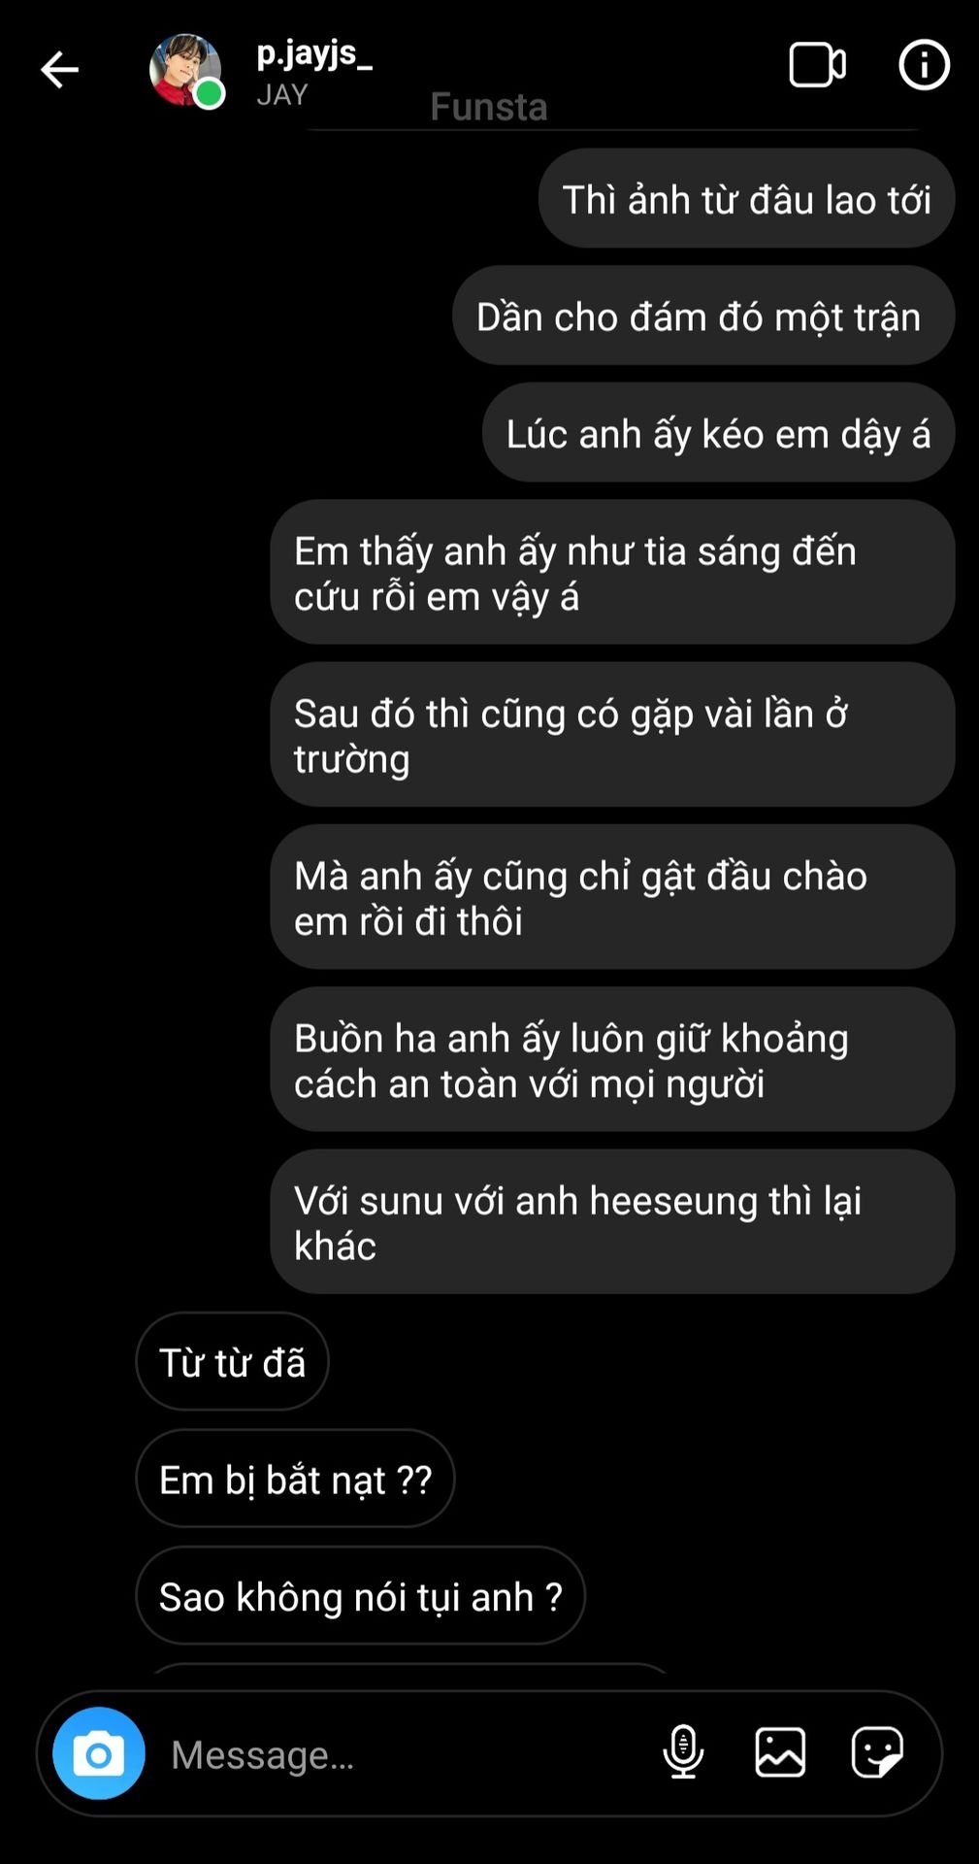
Task: Open the photo gallery picker
Action: pyautogui.click(x=780, y=1752)
